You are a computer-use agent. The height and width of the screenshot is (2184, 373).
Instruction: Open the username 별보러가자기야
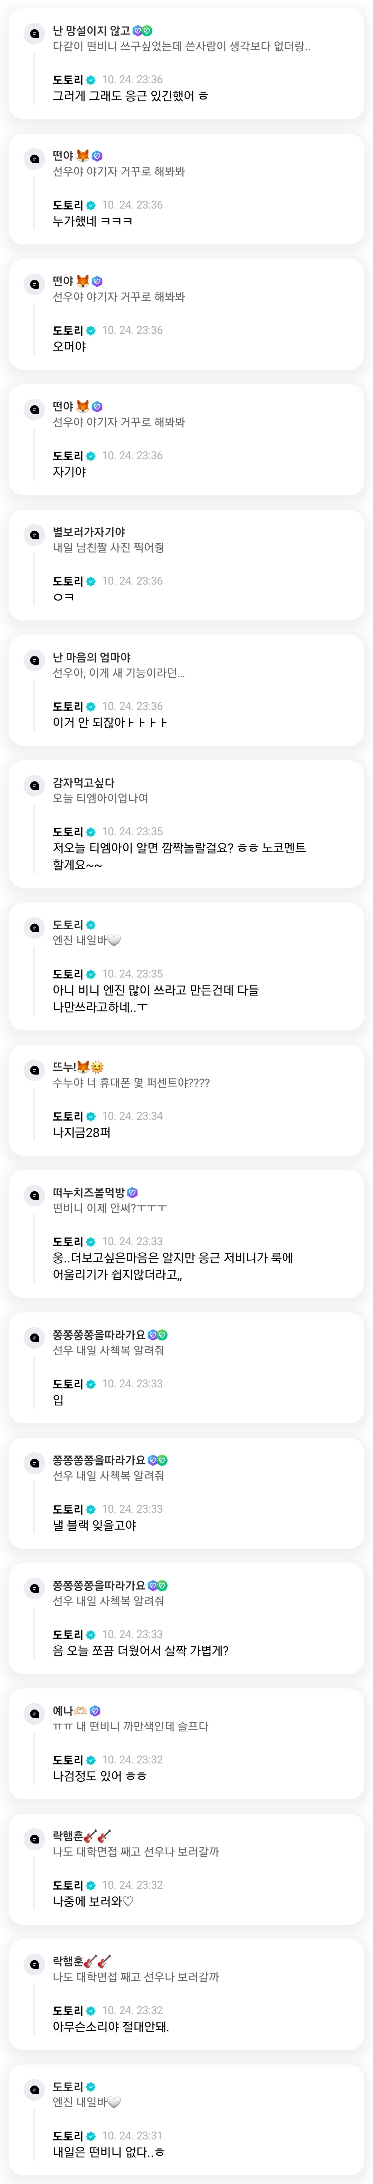[89, 532]
